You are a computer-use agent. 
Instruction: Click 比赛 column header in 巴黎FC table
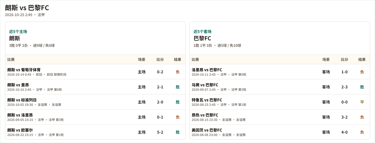(195, 60)
